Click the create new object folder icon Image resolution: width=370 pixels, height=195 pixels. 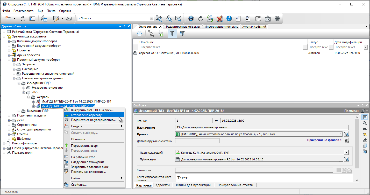click(9, 19)
